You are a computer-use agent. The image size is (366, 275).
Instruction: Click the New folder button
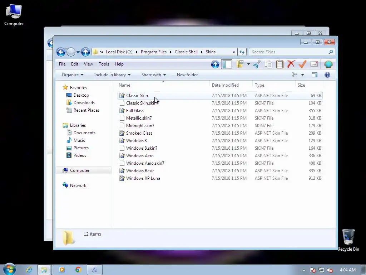click(x=187, y=75)
